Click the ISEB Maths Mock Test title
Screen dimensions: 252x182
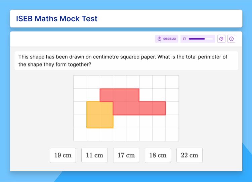[x=57, y=18]
